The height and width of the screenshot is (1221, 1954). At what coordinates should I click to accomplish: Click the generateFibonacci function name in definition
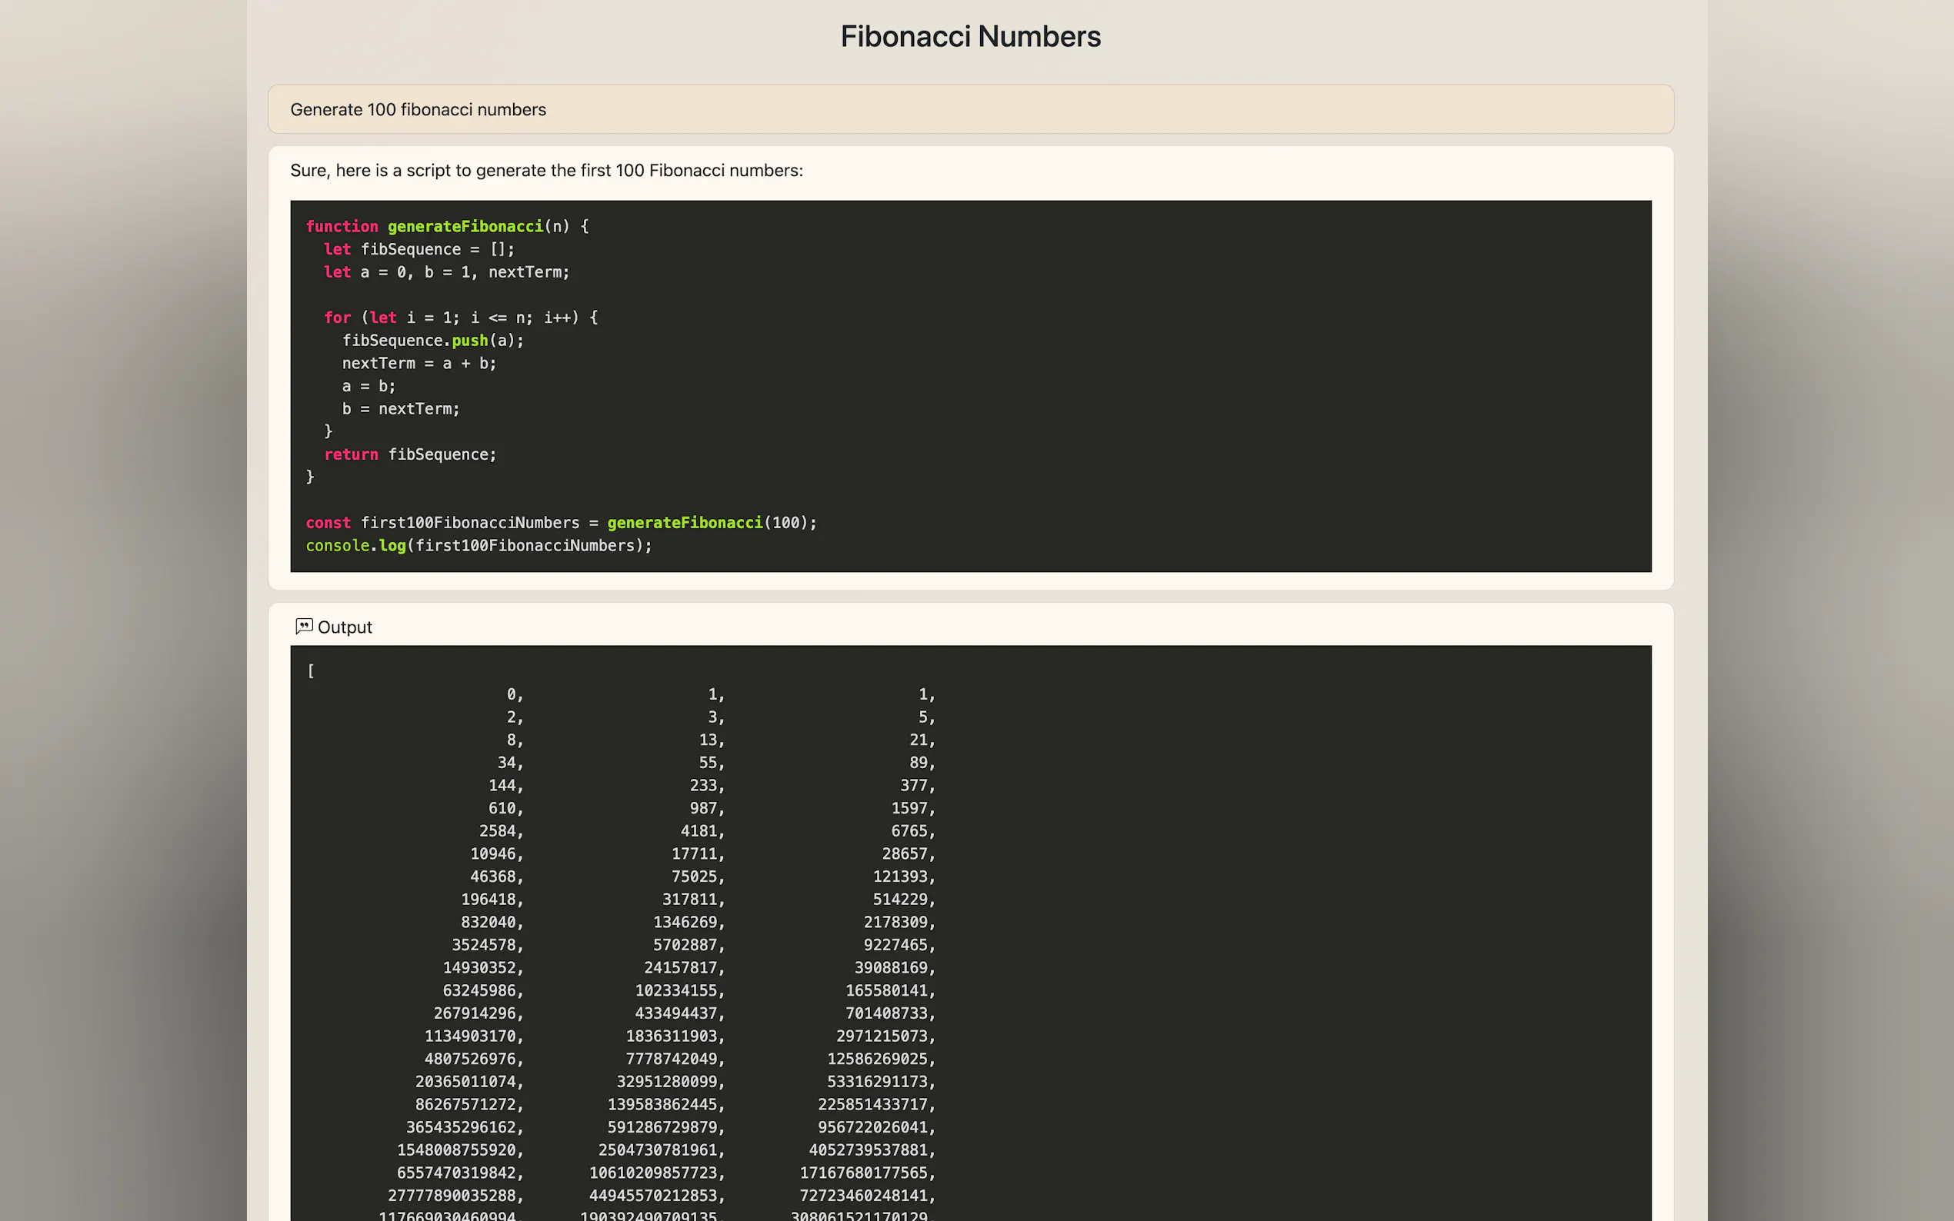(465, 226)
